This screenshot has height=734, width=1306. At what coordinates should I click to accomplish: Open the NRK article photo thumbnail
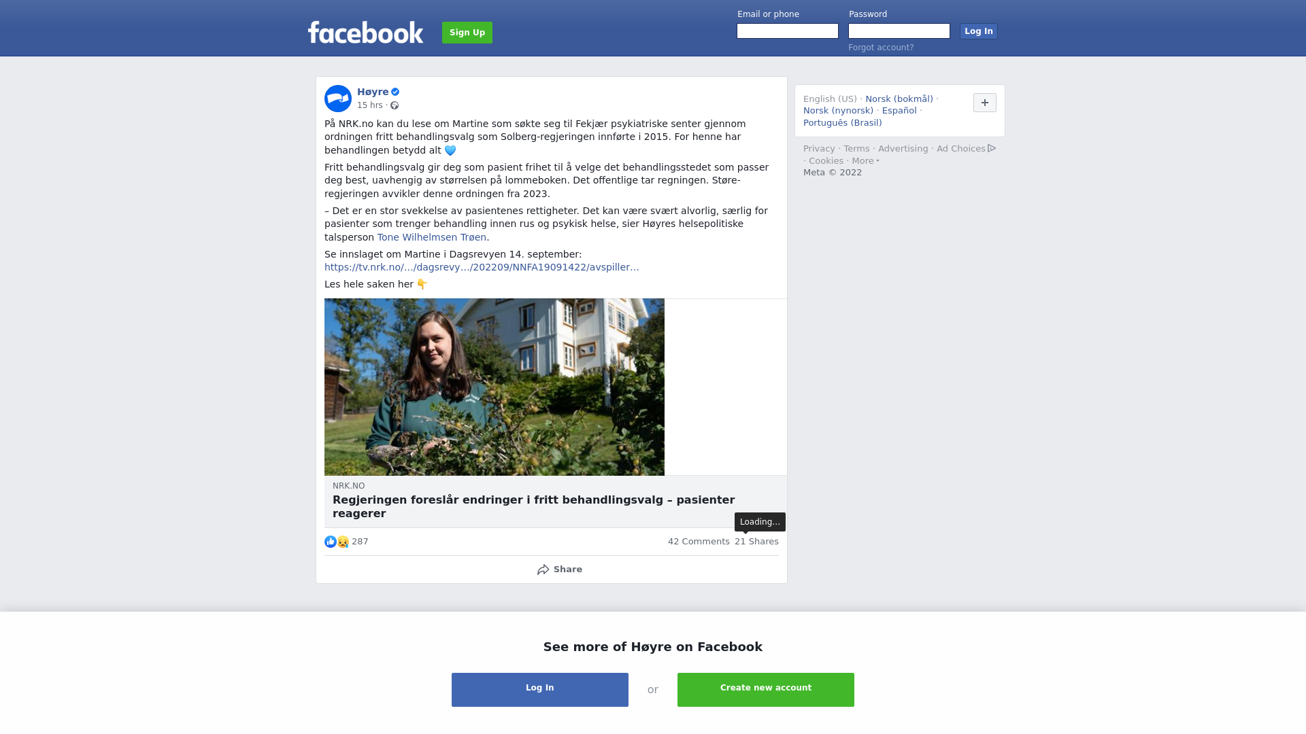(495, 387)
